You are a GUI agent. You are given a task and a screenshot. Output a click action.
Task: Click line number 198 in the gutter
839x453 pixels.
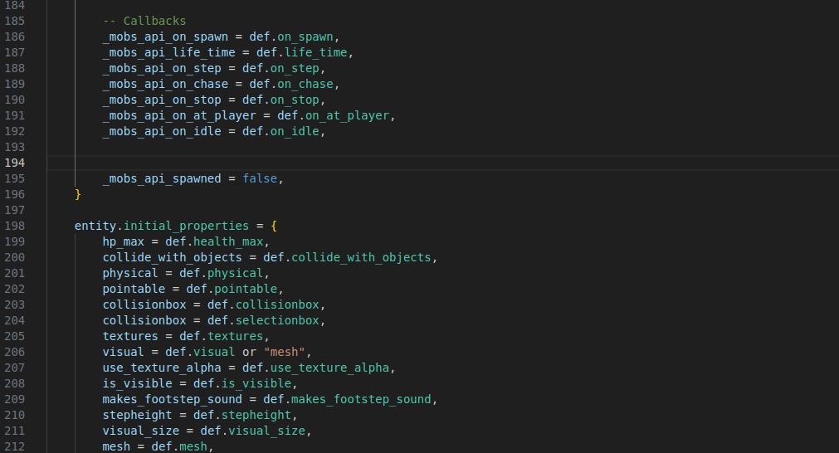[15, 226]
